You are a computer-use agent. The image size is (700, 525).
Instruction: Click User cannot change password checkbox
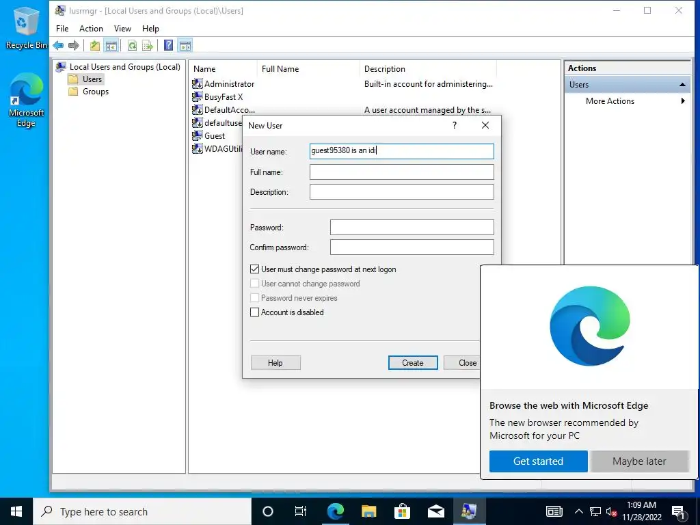254,284
